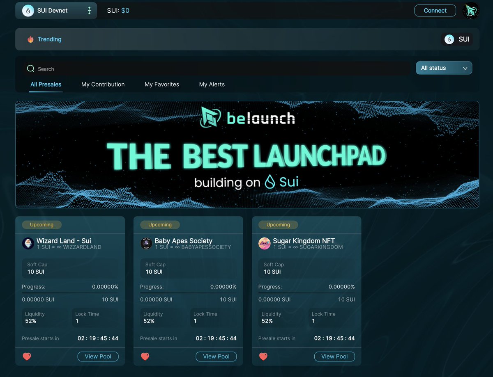Image resolution: width=493 pixels, height=377 pixels.
Task: Toggle the heart on Baby Apes Society
Action: [145, 356]
